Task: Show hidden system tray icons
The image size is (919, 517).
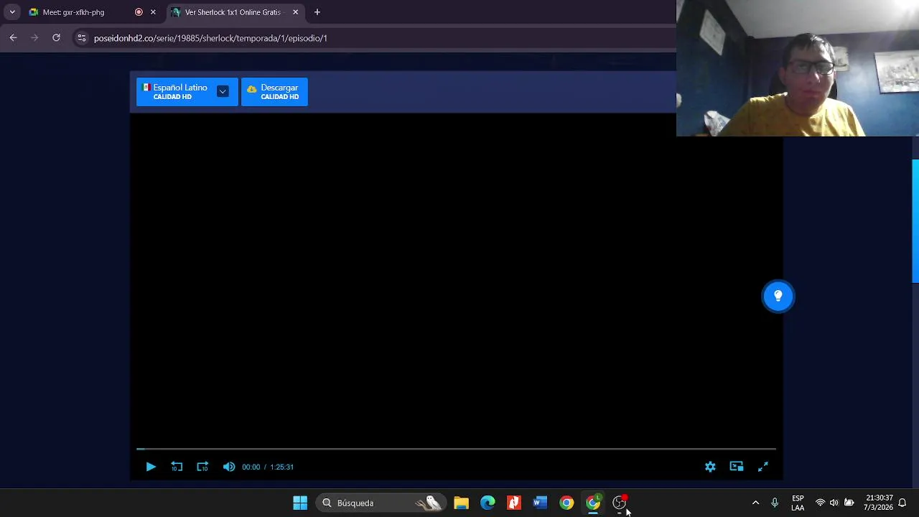Action: pyautogui.click(x=755, y=503)
